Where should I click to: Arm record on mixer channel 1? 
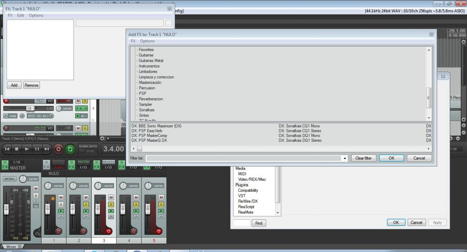(59, 231)
